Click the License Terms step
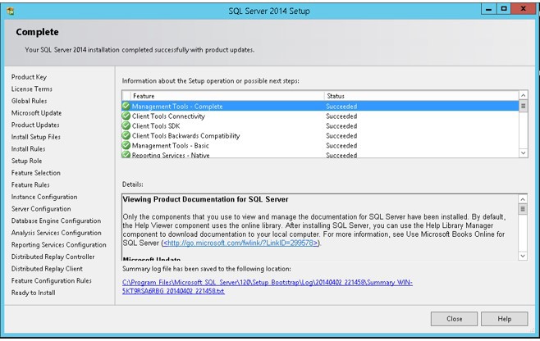Image resolution: width=540 pixels, height=341 pixels. (x=32, y=89)
